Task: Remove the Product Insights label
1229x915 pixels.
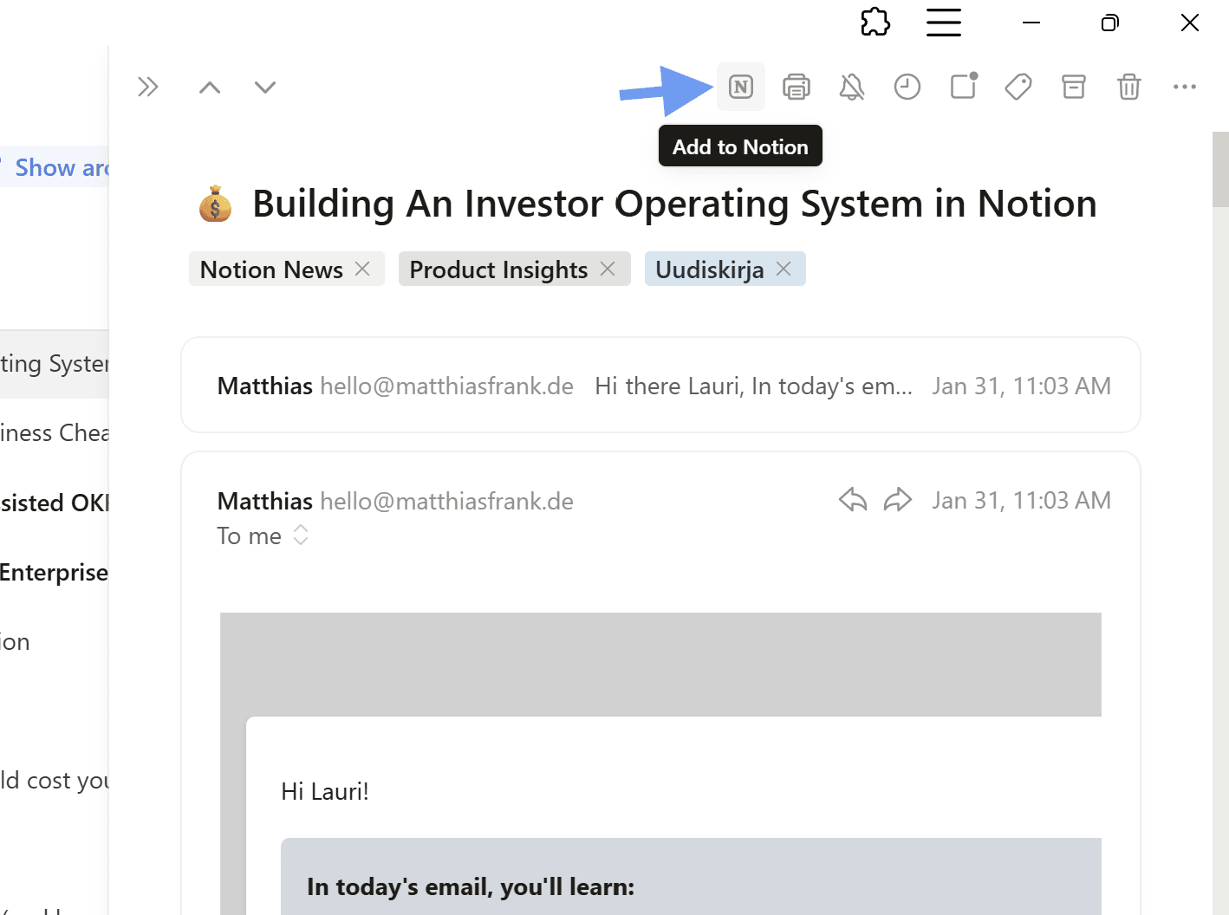Action: [x=608, y=269]
